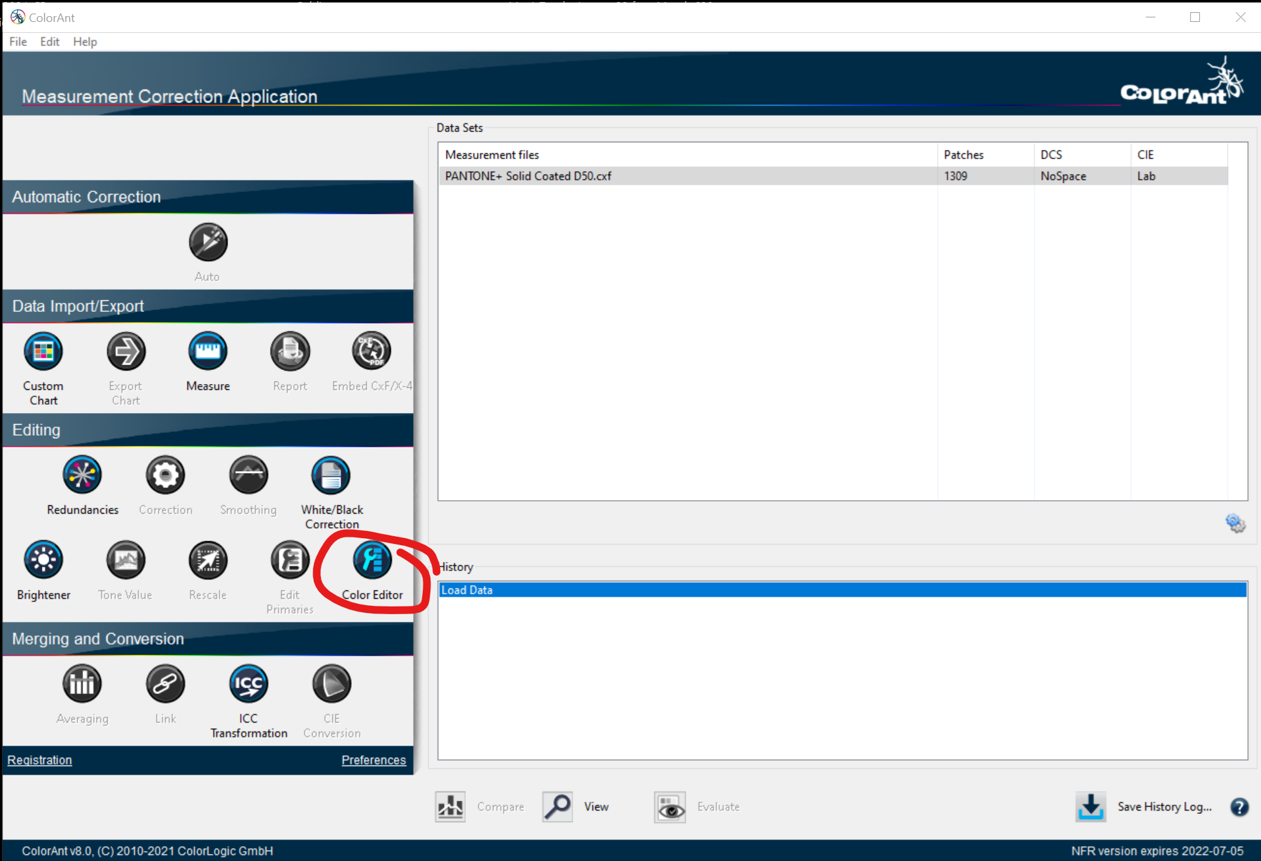Select the Brightener tool
Viewport: 1261px width, 861px height.
[43, 559]
